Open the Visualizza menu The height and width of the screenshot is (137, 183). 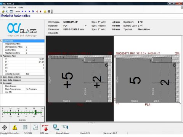tap(12, 8)
